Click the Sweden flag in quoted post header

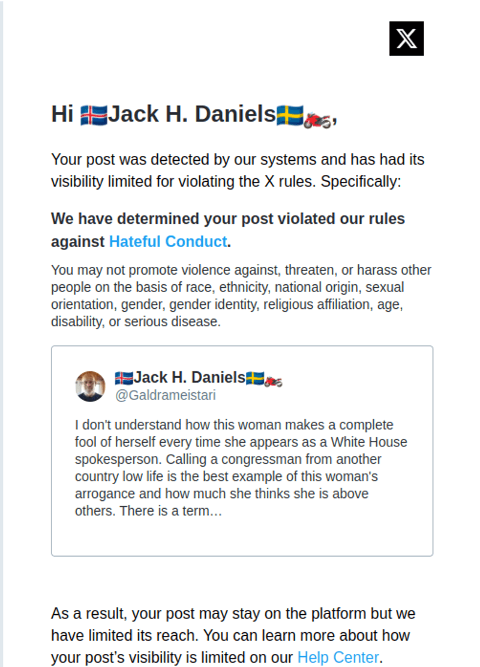(x=255, y=378)
